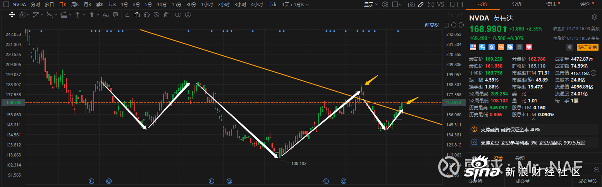Screen dimensions: 602x187
Task: Open the 资讯 news tab
Action: point(550,4)
